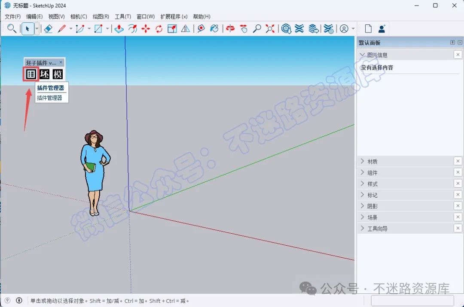Choose the Rotate tool
The image size is (464, 307).
click(x=159, y=29)
